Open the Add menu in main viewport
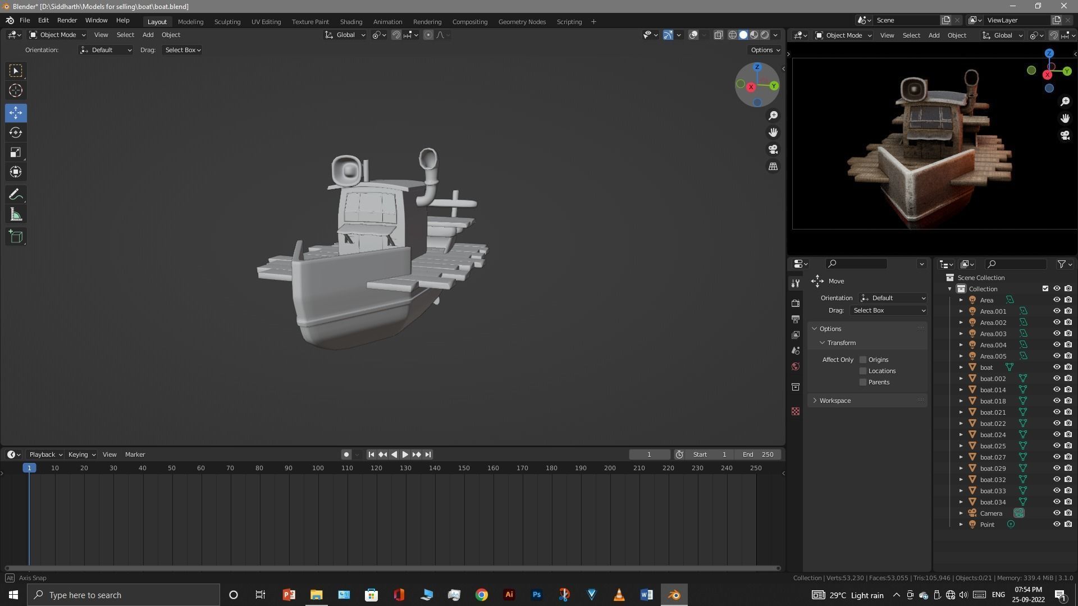This screenshot has width=1078, height=606. coord(148,35)
